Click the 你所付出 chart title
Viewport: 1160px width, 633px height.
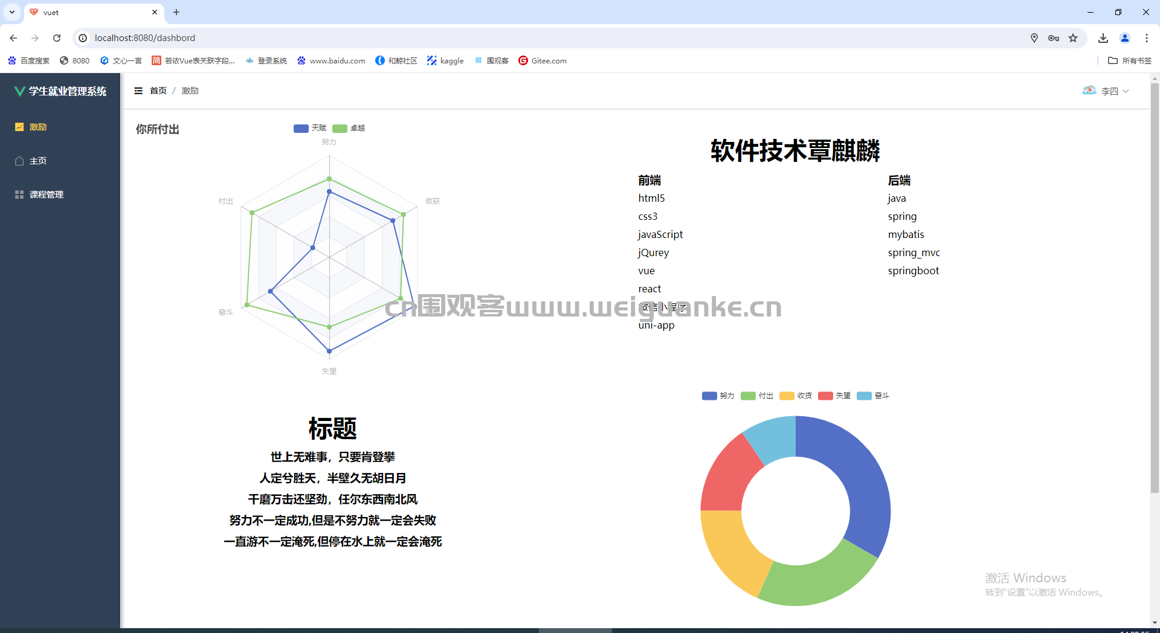coord(158,129)
